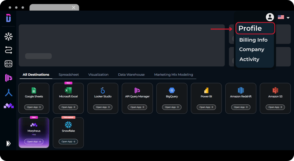Select the database storage icon in the sidebar
The height and width of the screenshot is (161, 294).
point(9,64)
